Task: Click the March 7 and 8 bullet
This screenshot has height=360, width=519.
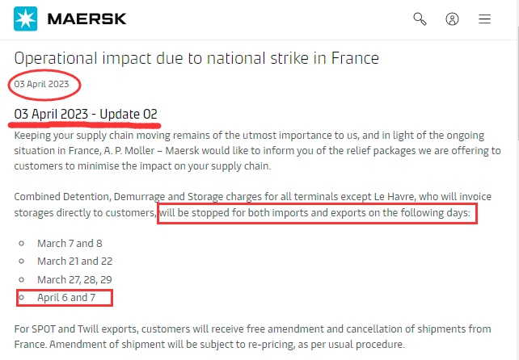Action: pyautogui.click(x=70, y=243)
